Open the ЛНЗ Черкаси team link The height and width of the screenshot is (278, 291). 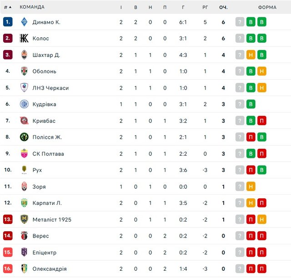[x=50, y=88]
